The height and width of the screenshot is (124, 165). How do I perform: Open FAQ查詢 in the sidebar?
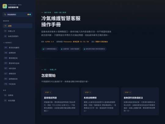tap(17, 84)
